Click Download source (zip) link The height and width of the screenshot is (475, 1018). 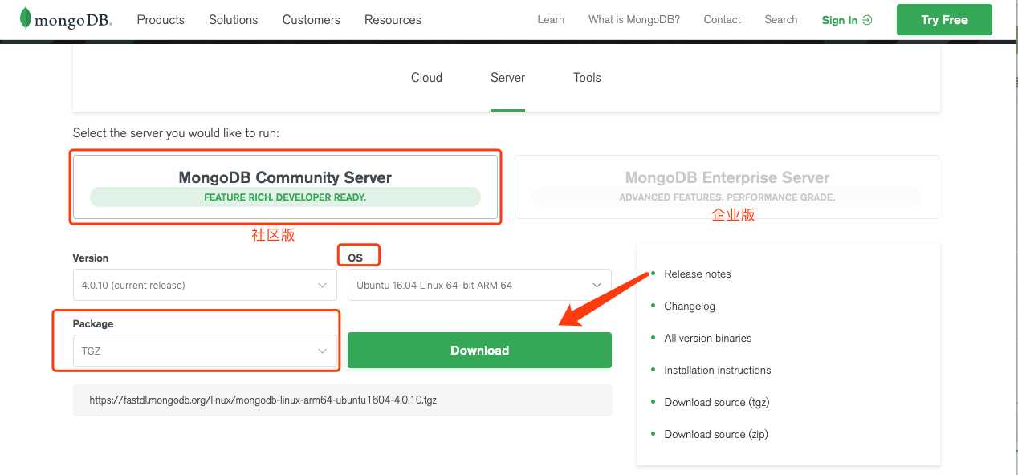tap(716, 434)
